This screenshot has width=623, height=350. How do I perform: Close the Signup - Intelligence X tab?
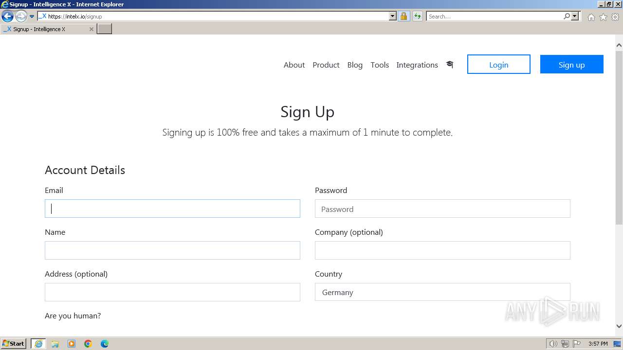(91, 29)
